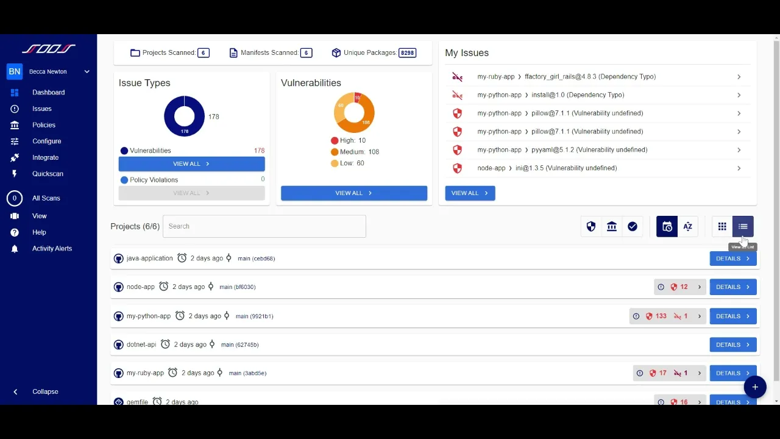The image size is (780, 439).
Task: Click the Integrate rocket icon
Action: (x=15, y=157)
